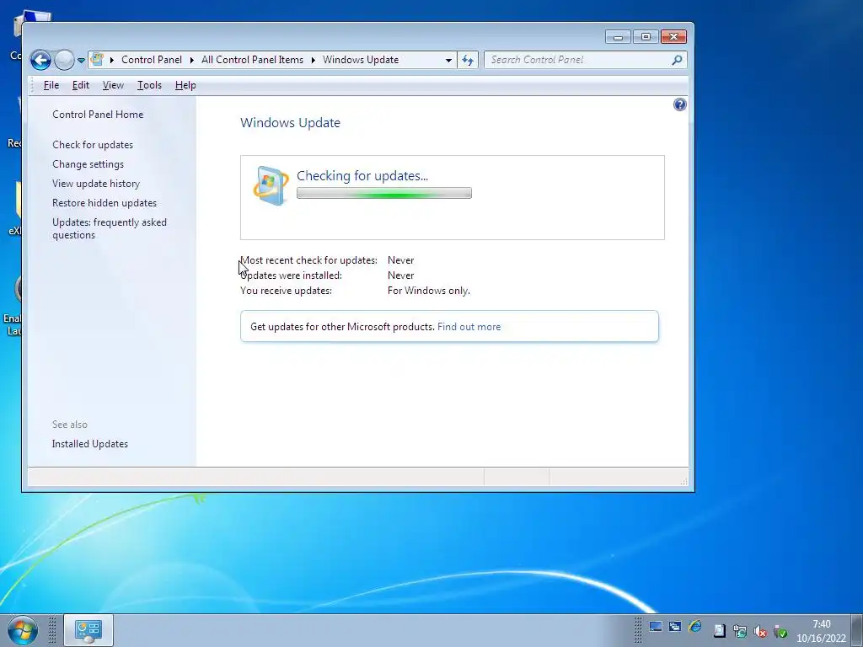Go to Control Panel Home
The width and height of the screenshot is (863, 647).
pyautogui.click(x=98, y=115)
